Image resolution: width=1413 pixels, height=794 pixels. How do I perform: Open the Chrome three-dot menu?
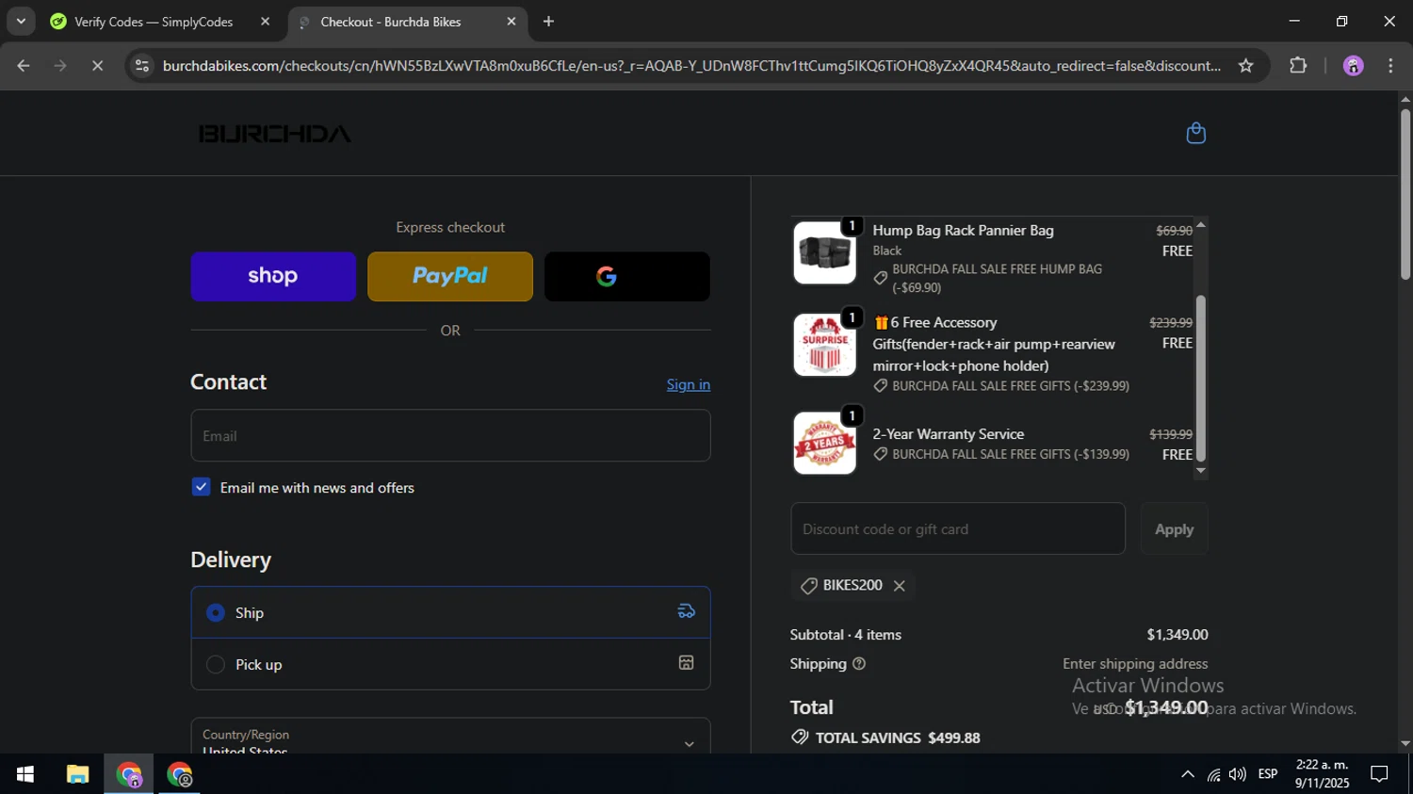click(x=1390, y=66)
